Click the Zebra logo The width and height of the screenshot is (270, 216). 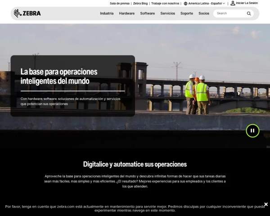[27, 13]
